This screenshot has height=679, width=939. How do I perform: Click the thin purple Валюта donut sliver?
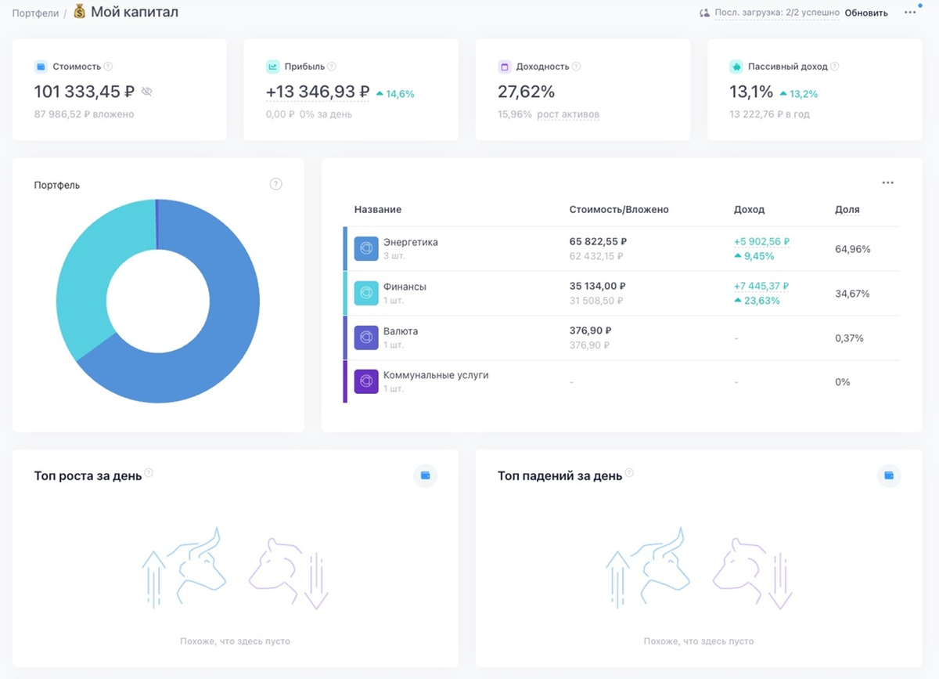pos(156,225)
